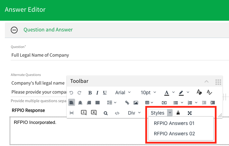The image size is (229, 146).
Task: Click the Toolbar grid drag handle
Action: pyautogui.click(x=218, y=82)
